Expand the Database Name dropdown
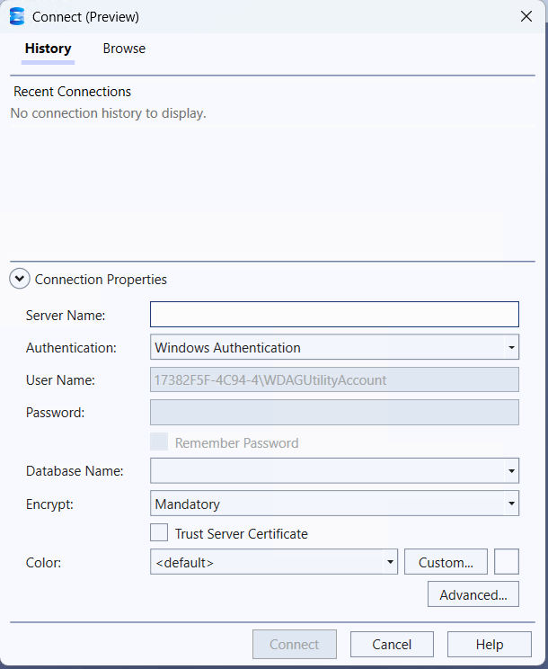 (x=334, y=470)
